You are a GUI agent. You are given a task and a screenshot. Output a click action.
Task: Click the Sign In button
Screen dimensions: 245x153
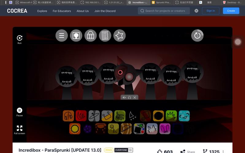click(x=211, y=11)
